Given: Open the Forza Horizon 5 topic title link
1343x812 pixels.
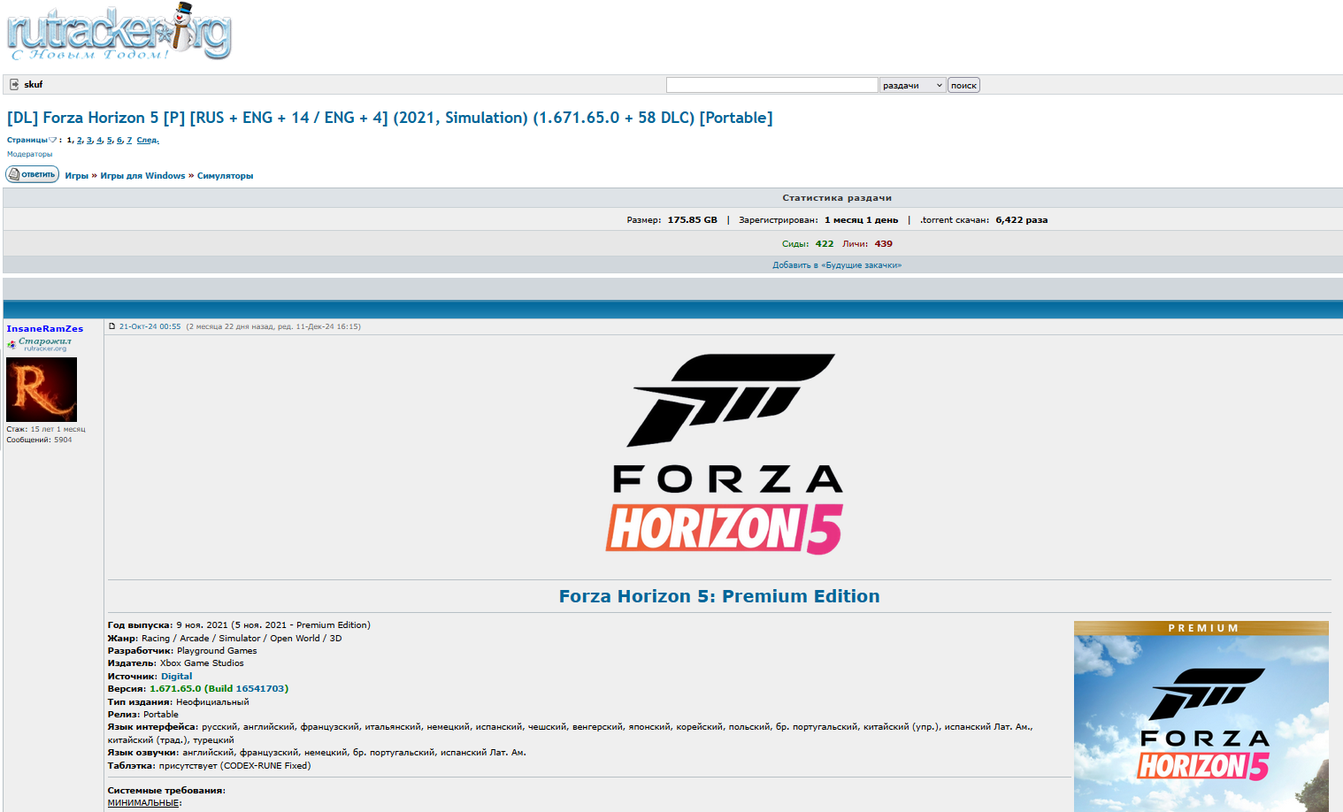Looking at the screenshot, I should [x=390, y=118].
